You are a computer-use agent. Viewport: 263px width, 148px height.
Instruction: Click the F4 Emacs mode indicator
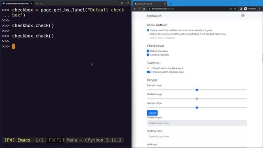click(17, 140)
